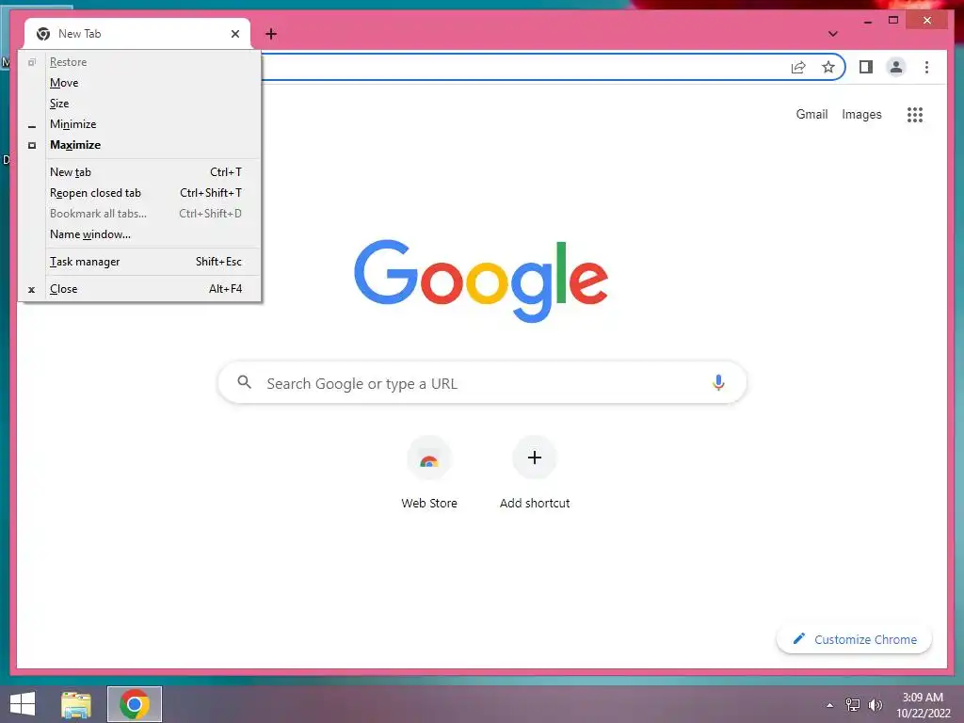Toggle the side panel icon

pos(866,67)
